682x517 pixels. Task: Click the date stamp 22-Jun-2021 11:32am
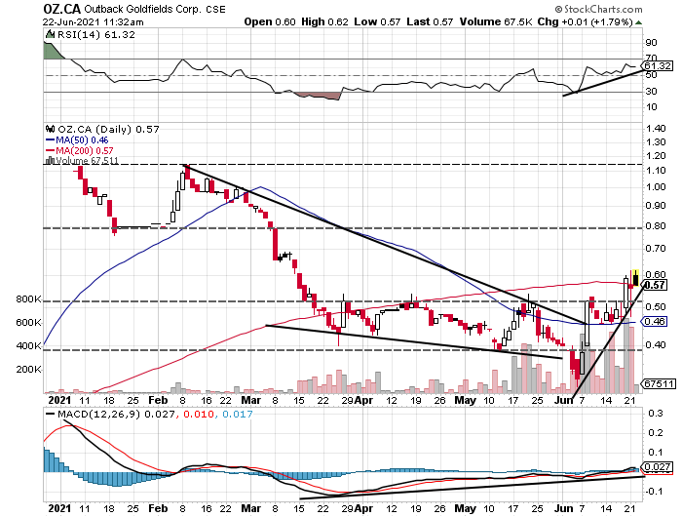tap(94, 21)
